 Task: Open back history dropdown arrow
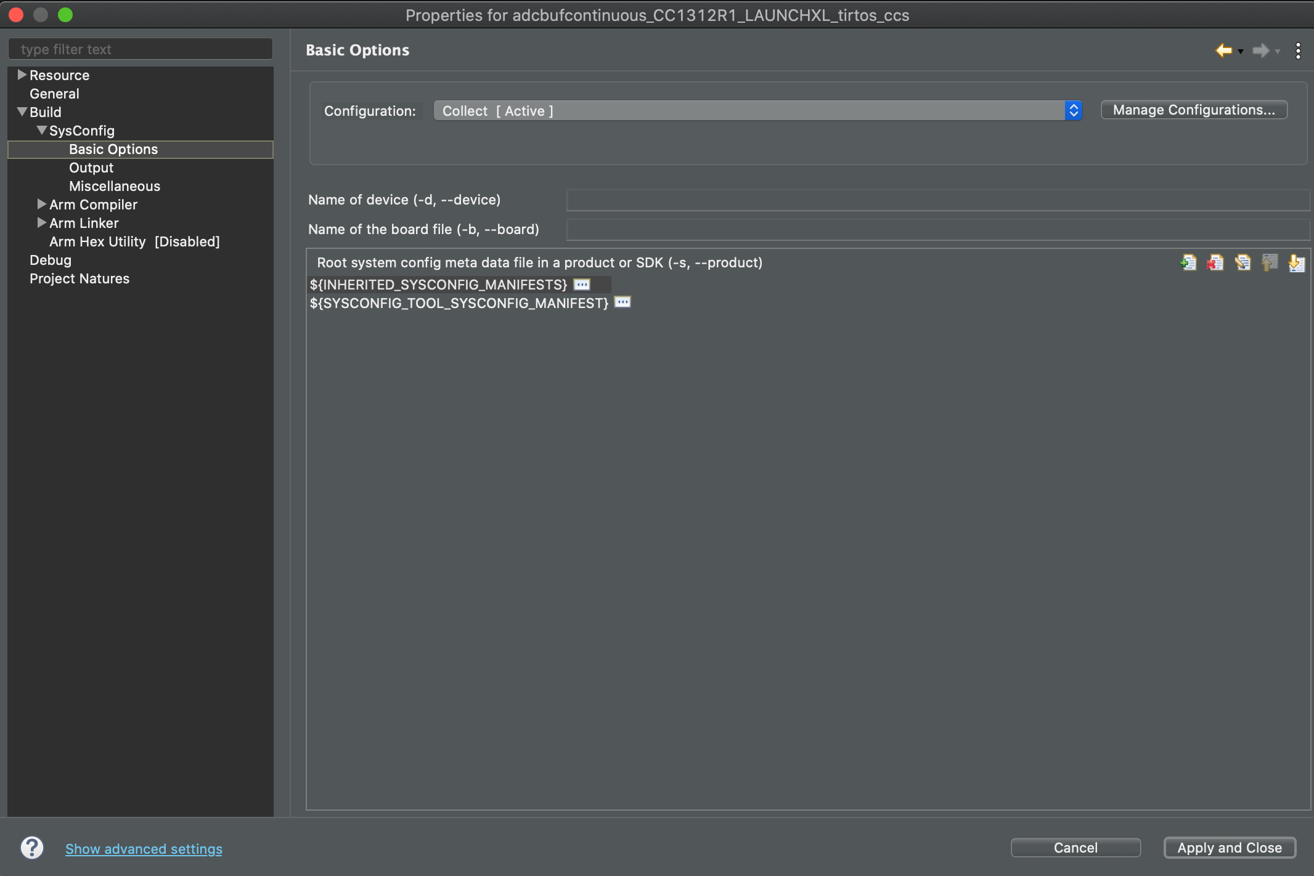click(x=1241, y=52)
